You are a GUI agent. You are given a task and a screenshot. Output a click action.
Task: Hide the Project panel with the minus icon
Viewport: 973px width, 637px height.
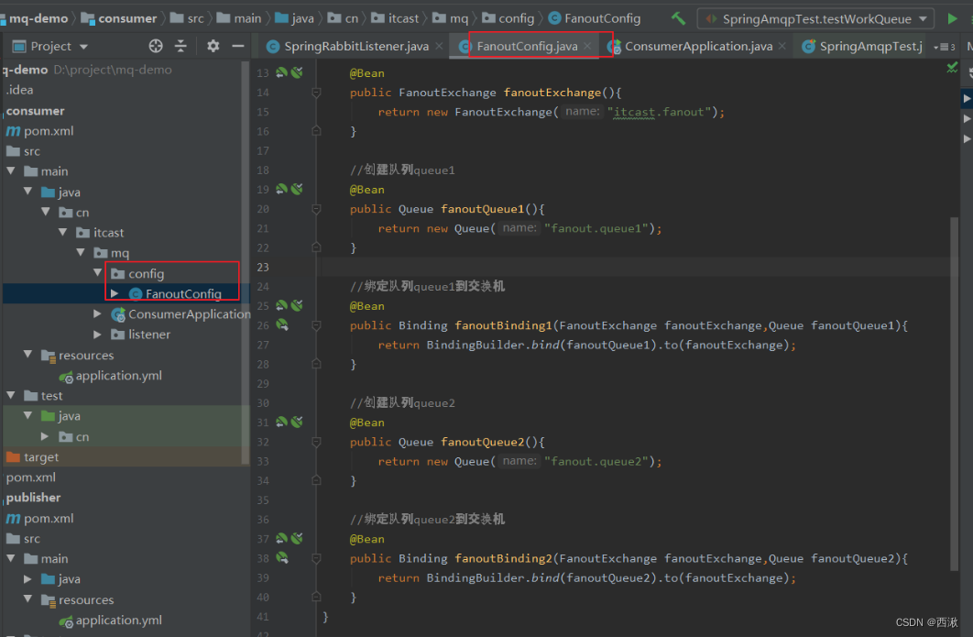click(x=237, y=46)
